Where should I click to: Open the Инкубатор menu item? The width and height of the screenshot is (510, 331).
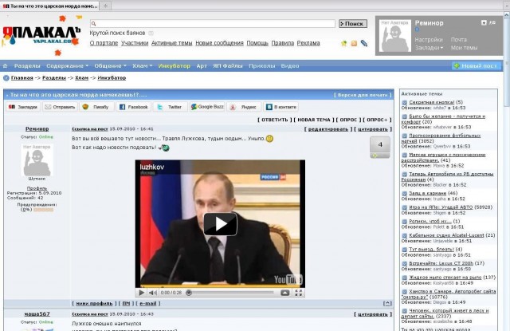[174, 65]
